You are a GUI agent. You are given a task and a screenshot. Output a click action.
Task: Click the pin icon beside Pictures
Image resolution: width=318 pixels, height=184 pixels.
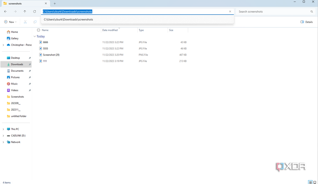(30, 78)
